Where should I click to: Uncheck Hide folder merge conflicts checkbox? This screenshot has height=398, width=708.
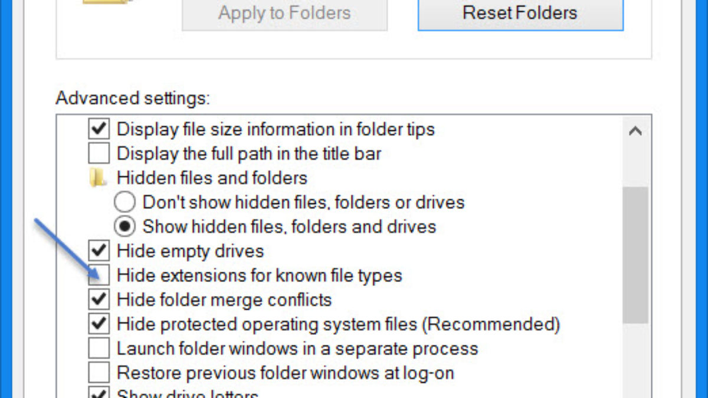pyautogui.click(x=99, y=300)
